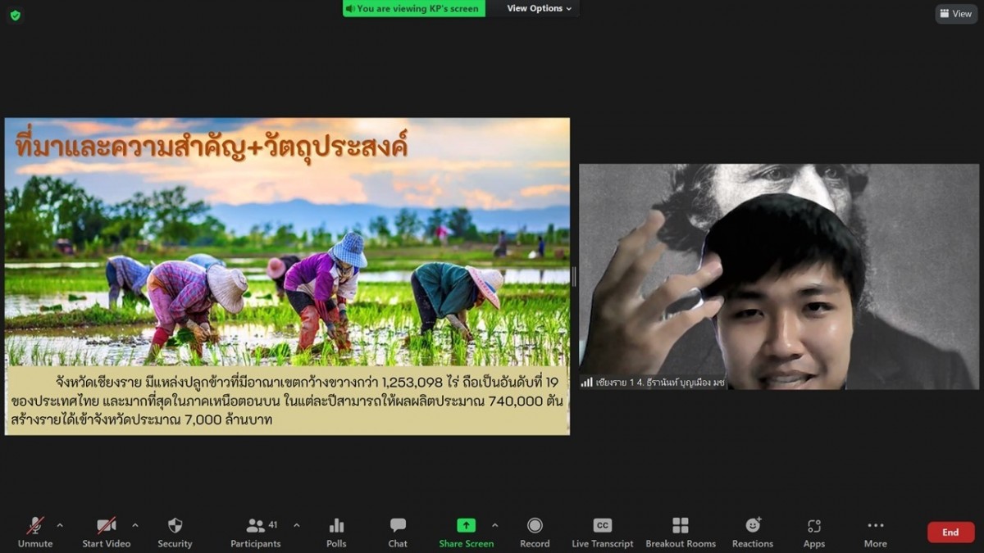The height and width of the screenshot is (553, 984).
Task: Open the View layout menu
Action: coord(956,14)
